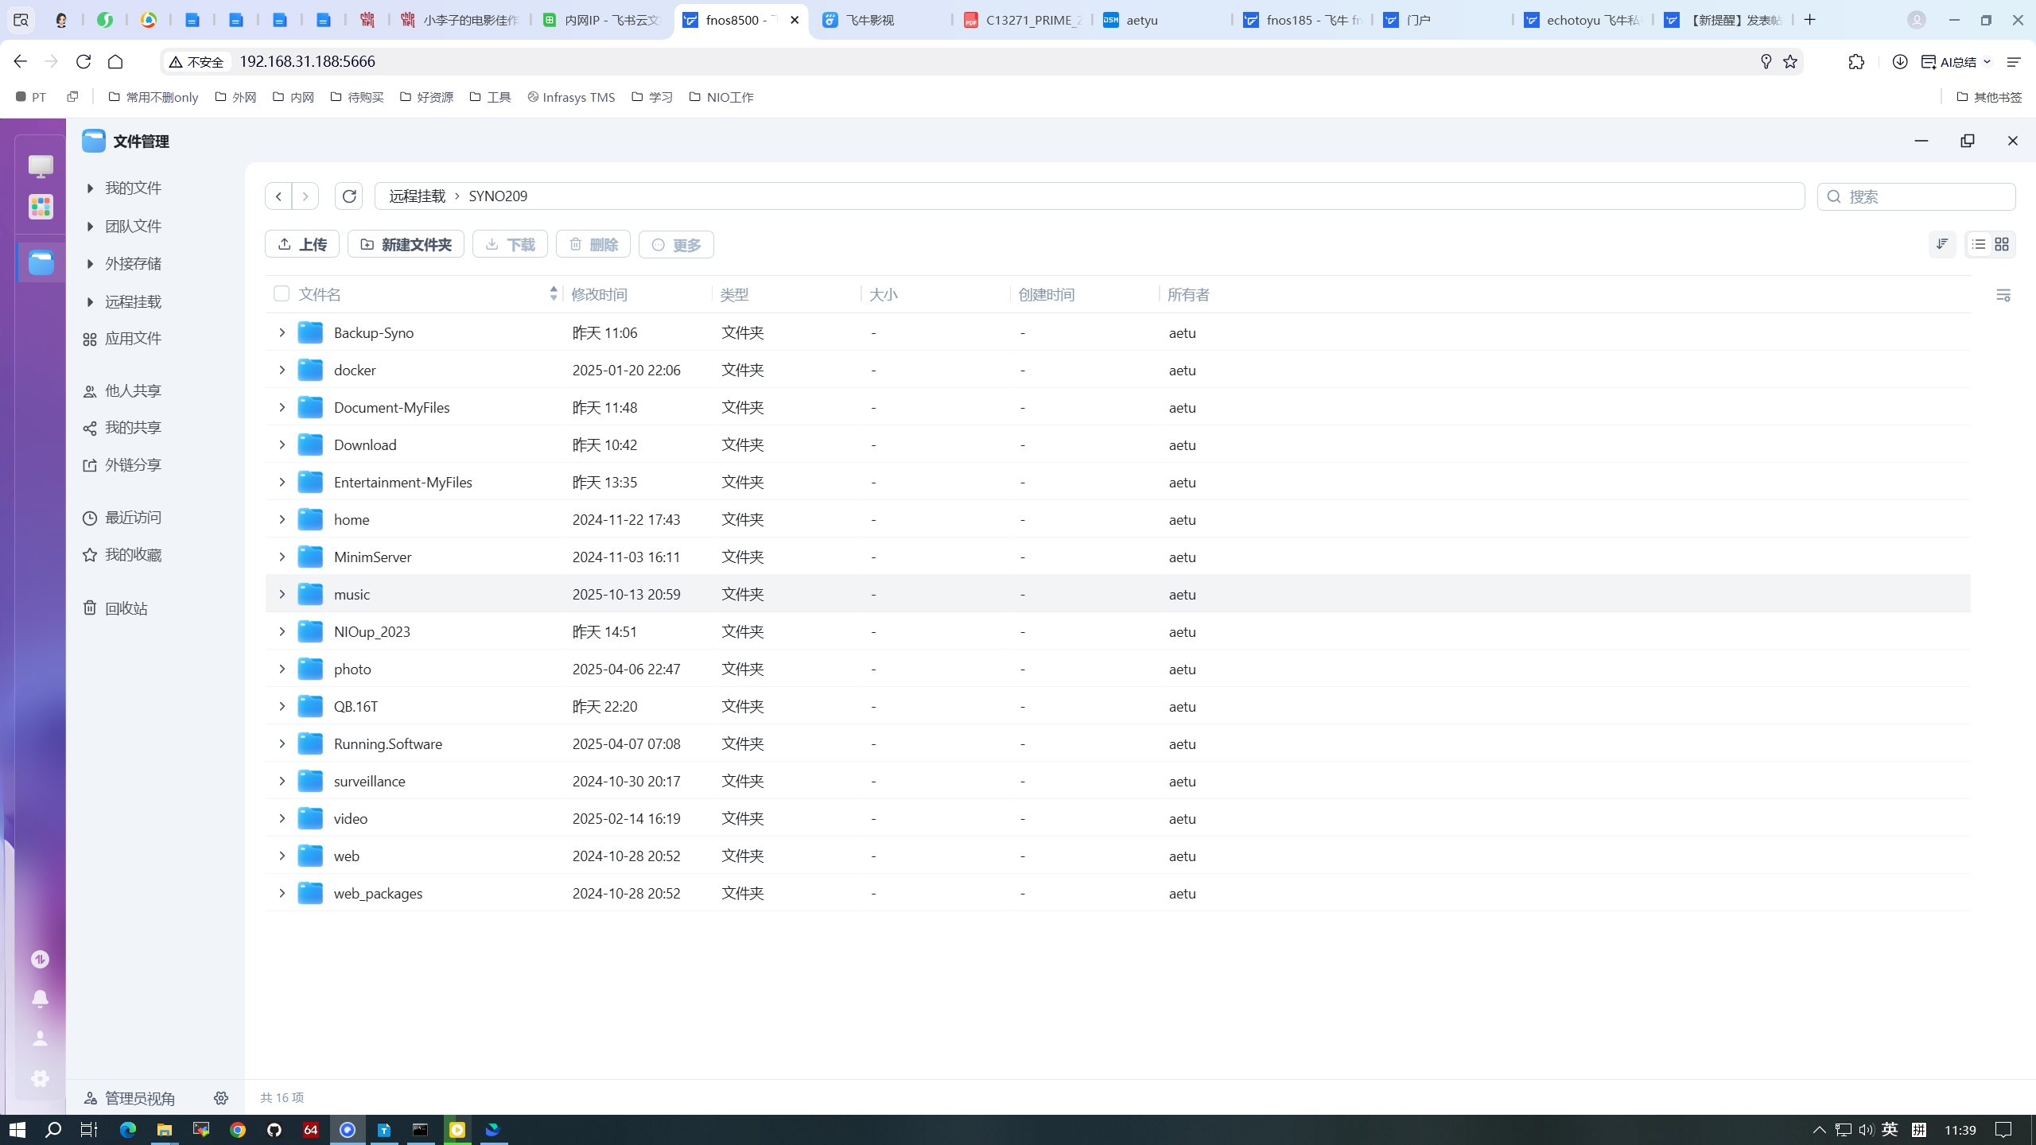The image size is (2036, 1145).
Task: Open the sort order icon in toolbar
Action: tap(1942, 244)
